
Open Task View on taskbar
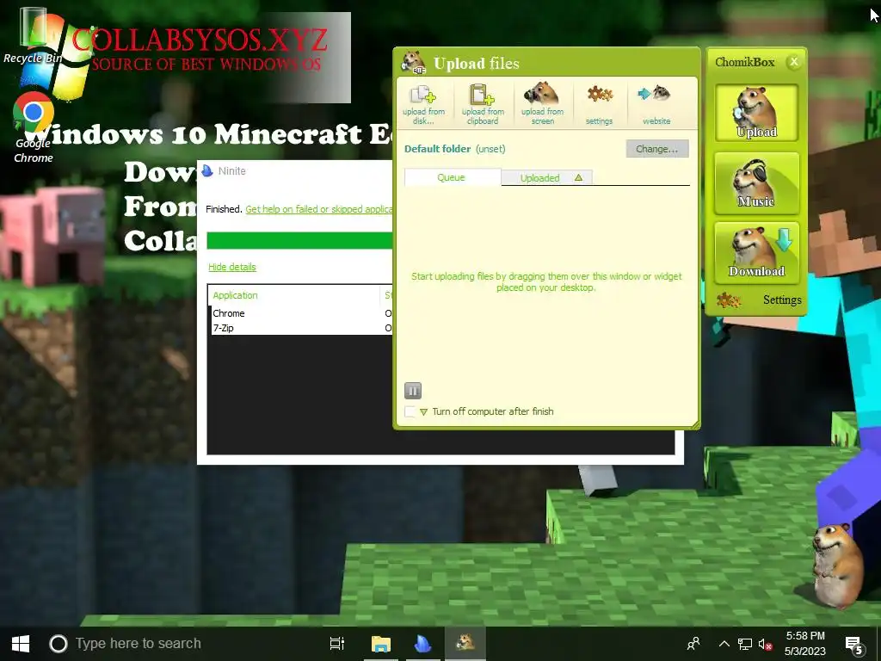(x=337, y=644)
